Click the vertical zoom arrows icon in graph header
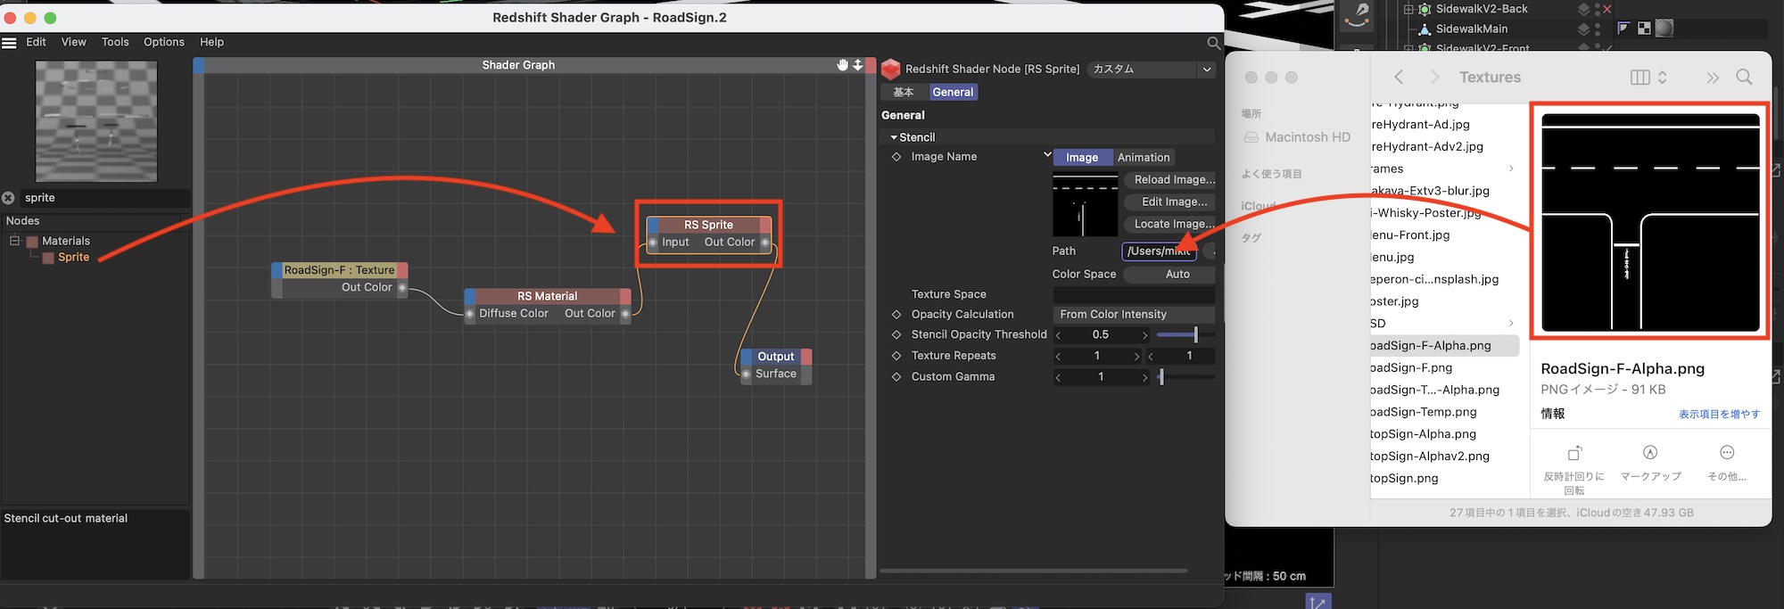This screenshot has width=1784, height=609. point(857,65)
